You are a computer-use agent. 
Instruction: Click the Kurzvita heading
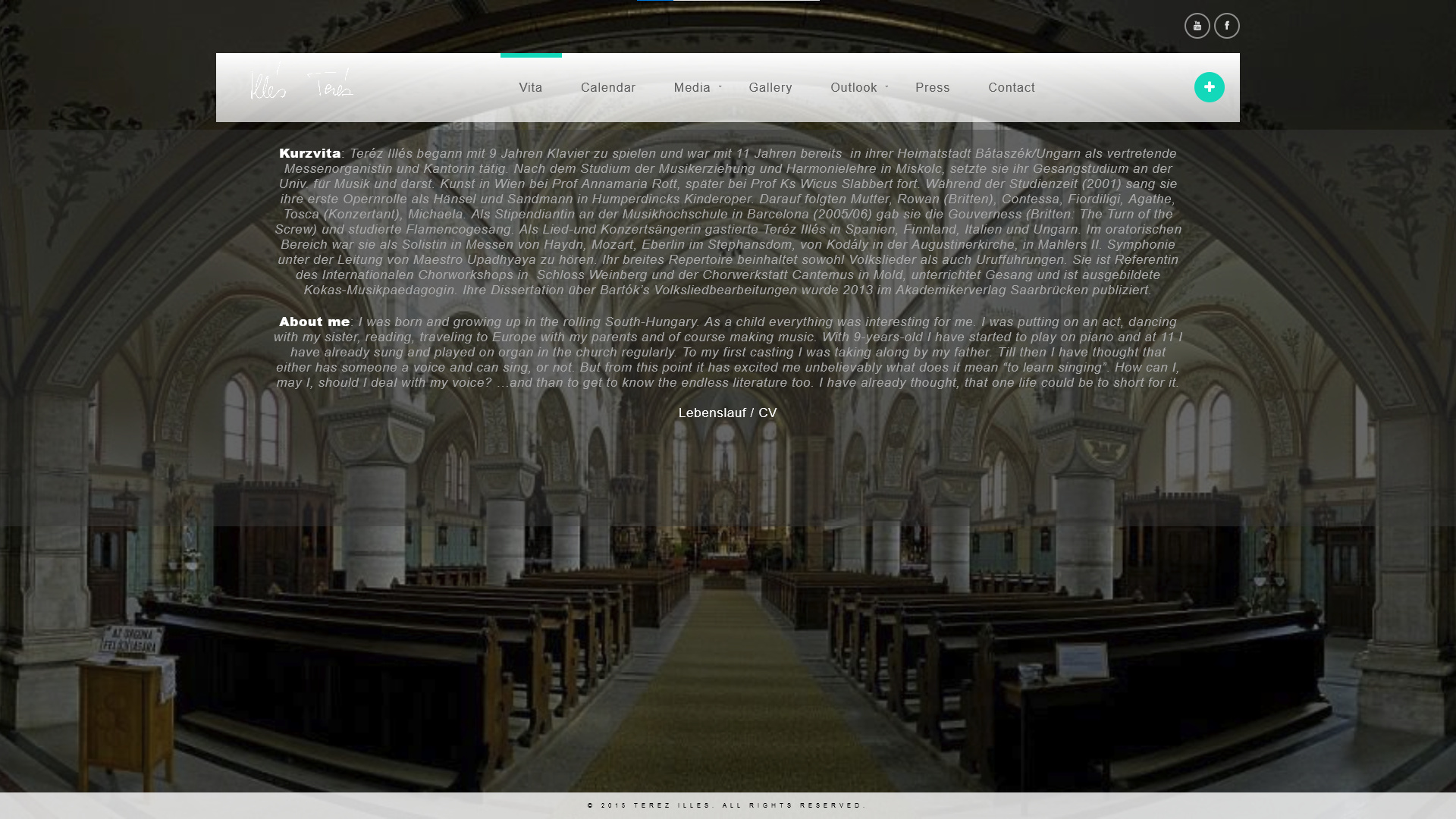pos(309,154)
